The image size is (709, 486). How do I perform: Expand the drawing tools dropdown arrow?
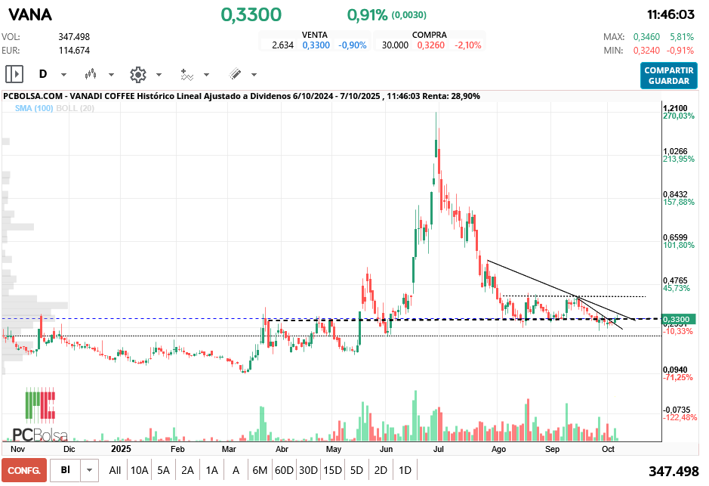click(x=254, y=75)
